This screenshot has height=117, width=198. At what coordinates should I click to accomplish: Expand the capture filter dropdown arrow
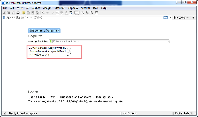tap(168, 41)
